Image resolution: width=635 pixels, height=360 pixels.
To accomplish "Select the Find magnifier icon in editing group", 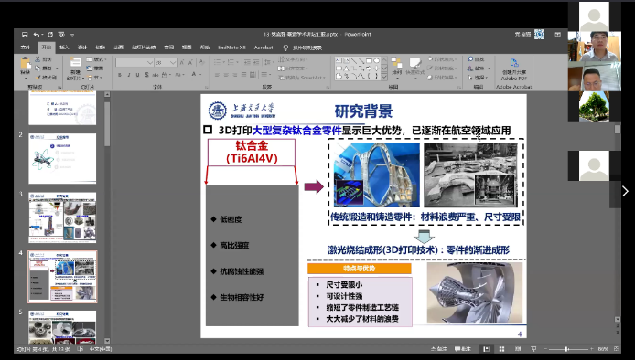I will 470,59.
